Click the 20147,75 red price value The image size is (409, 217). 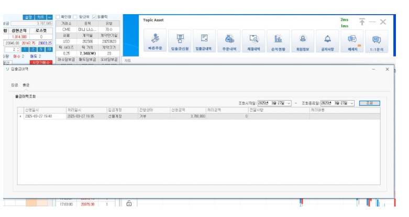pos(28,43)
